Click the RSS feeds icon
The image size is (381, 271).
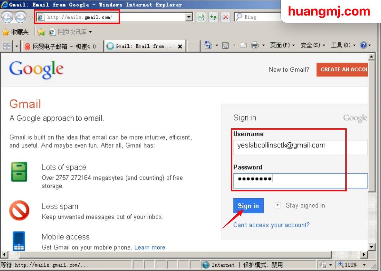coord(226,46)
